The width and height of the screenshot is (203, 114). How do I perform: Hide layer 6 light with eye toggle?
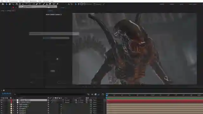[2, 111]
